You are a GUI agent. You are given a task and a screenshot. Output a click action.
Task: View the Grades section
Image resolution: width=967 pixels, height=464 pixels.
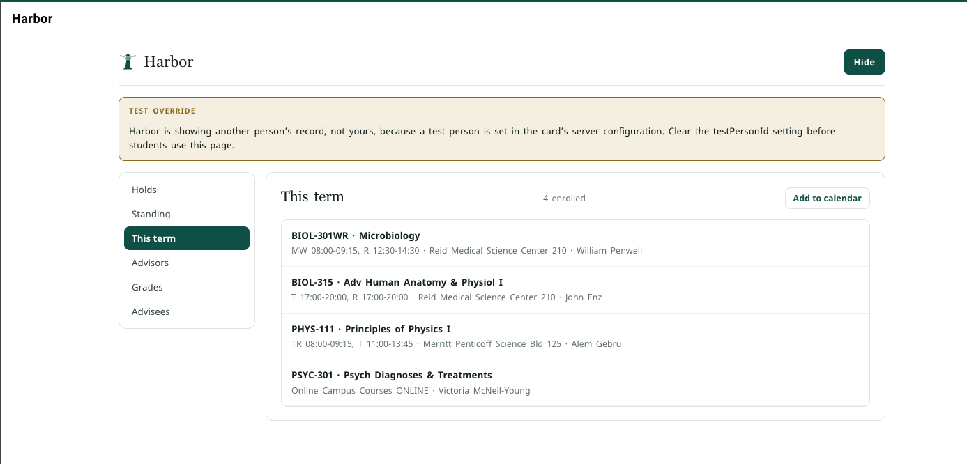coord(187,287)
